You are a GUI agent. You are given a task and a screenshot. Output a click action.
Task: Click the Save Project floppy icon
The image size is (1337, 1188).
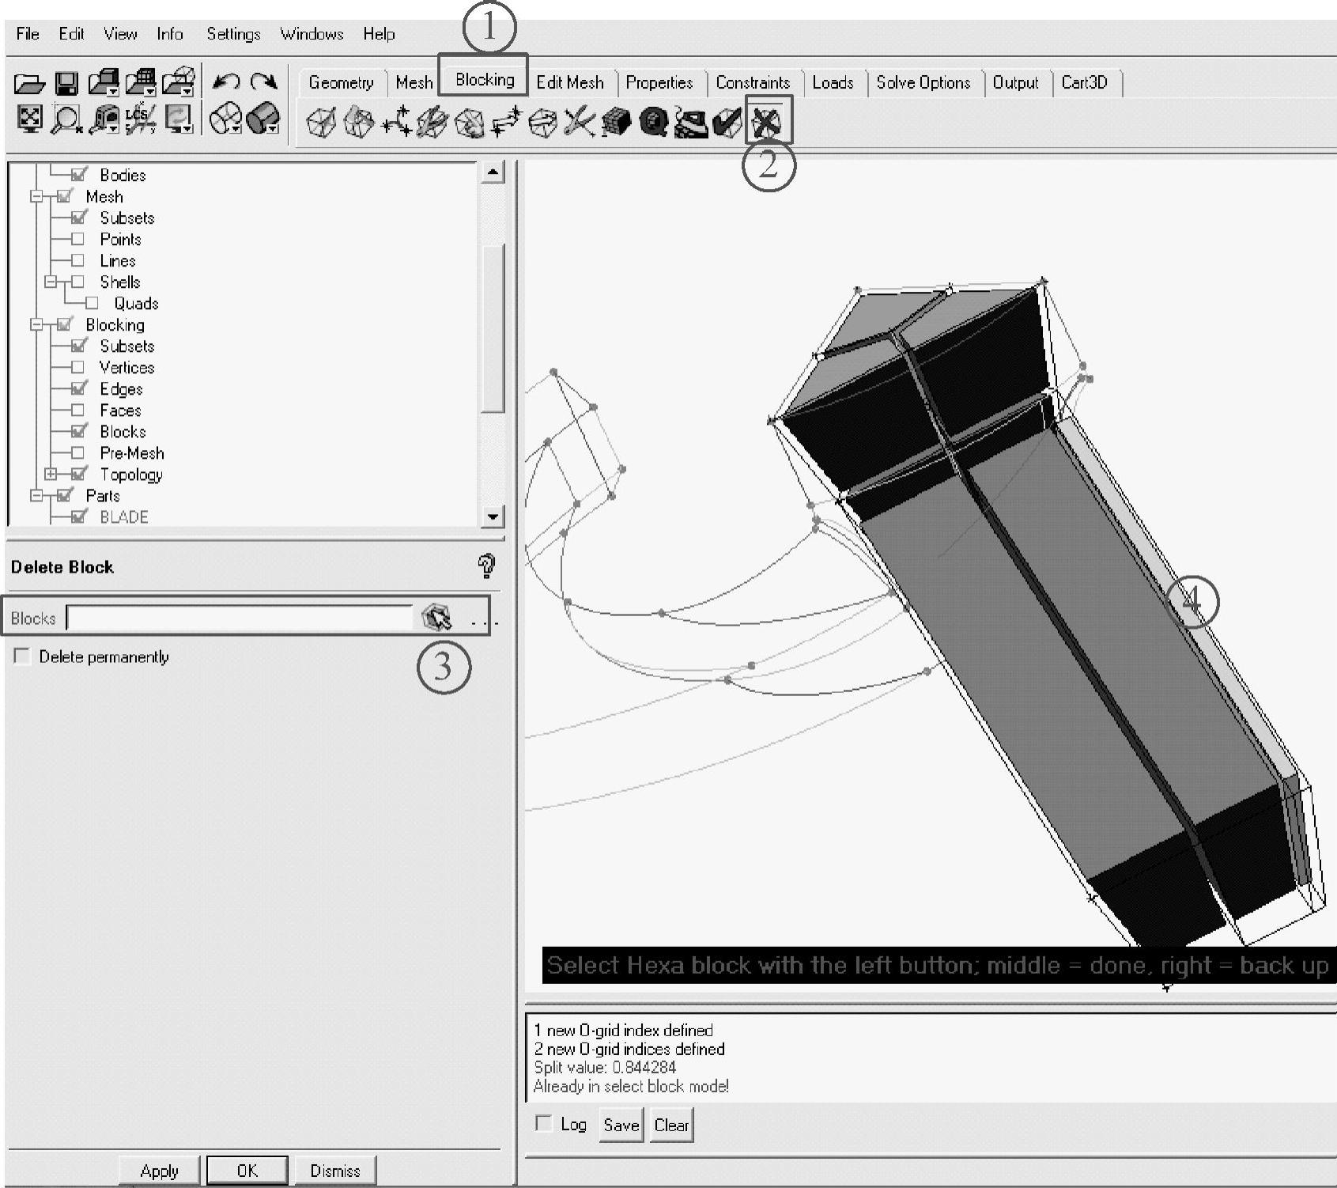tap(66, 83)
